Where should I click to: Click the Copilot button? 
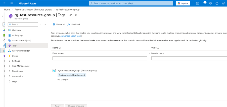pos(183,3)
